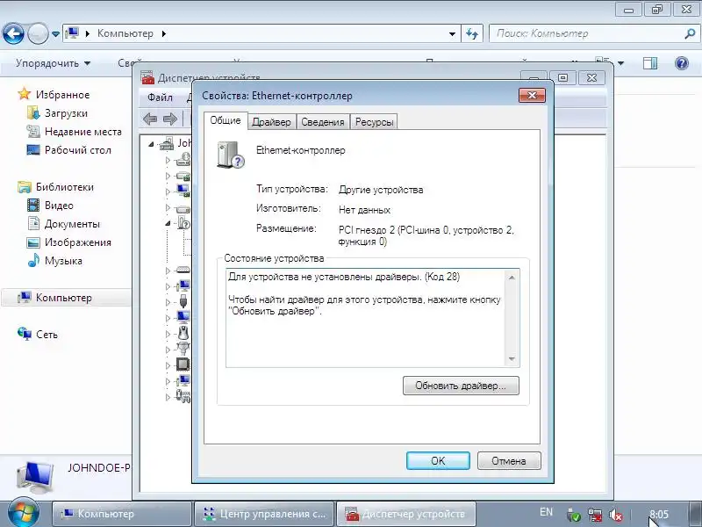
Task: Cancel the dialog with Отмена
Action: point(509,460)
